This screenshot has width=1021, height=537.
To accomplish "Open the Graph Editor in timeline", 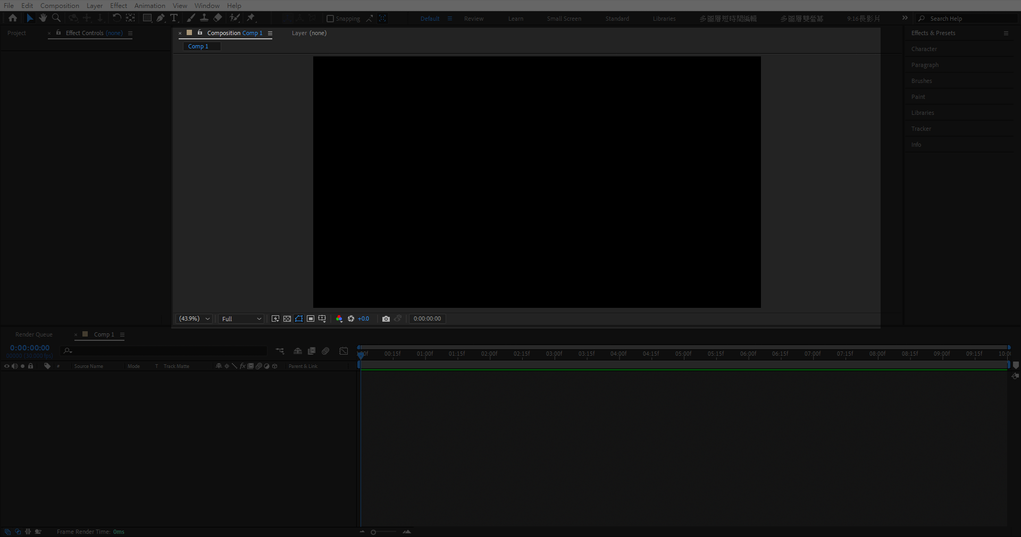I will click(344, 351).
